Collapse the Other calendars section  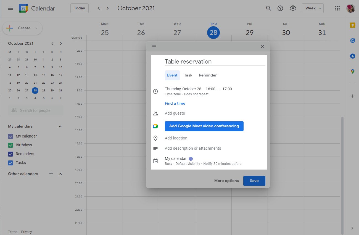tap(60, 174)
